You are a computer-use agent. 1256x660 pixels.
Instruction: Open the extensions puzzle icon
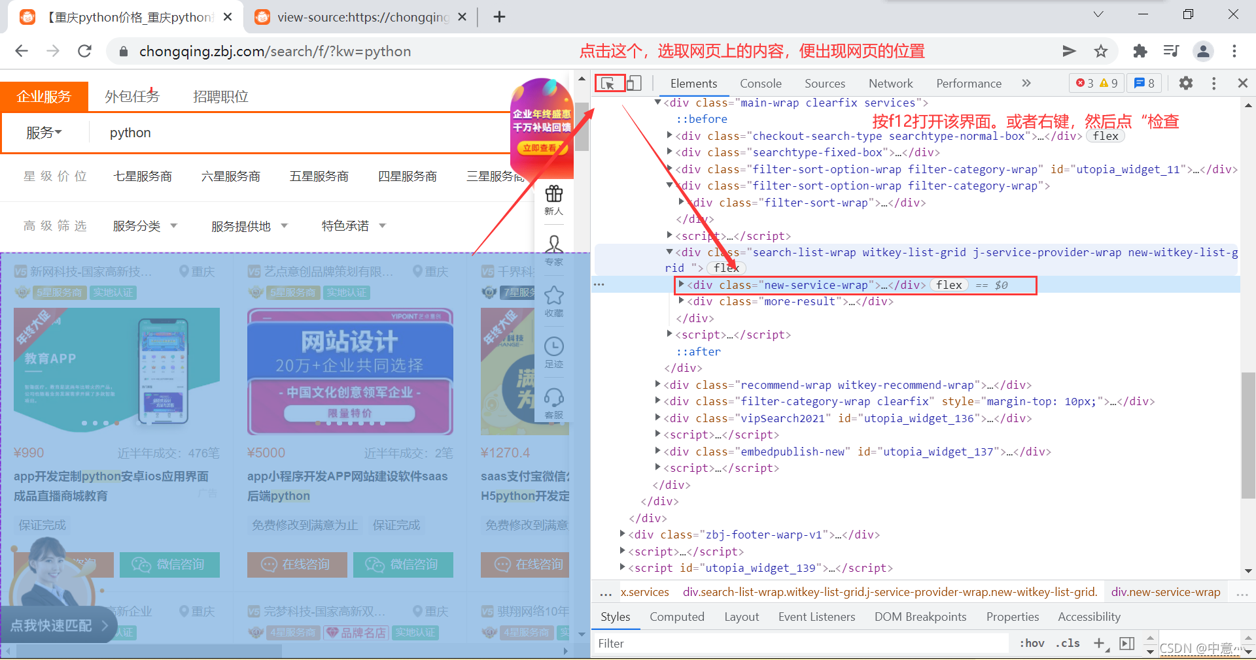tap(1140, 51)
